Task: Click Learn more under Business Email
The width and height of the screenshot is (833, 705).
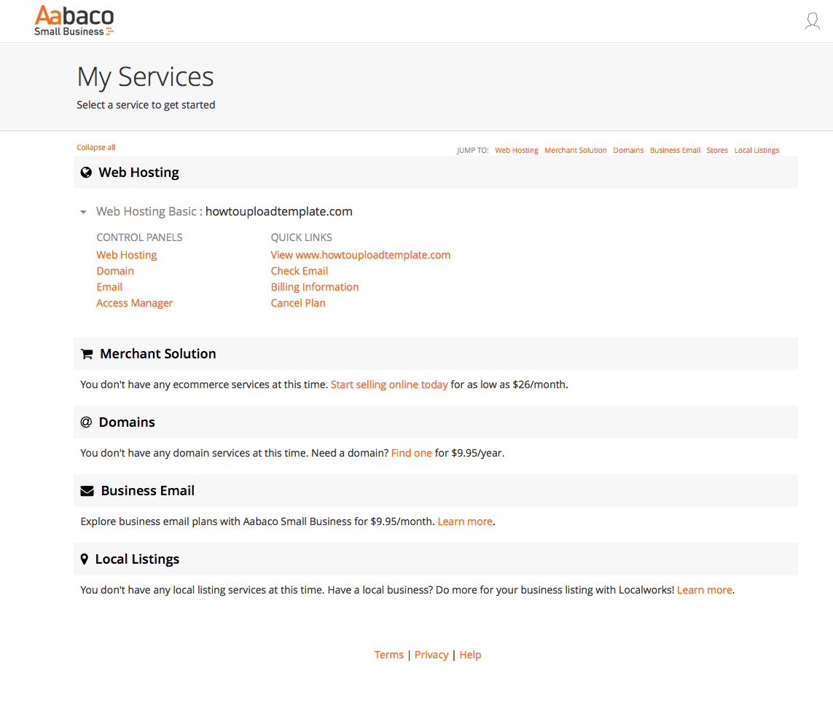Action: pos(465,521)
